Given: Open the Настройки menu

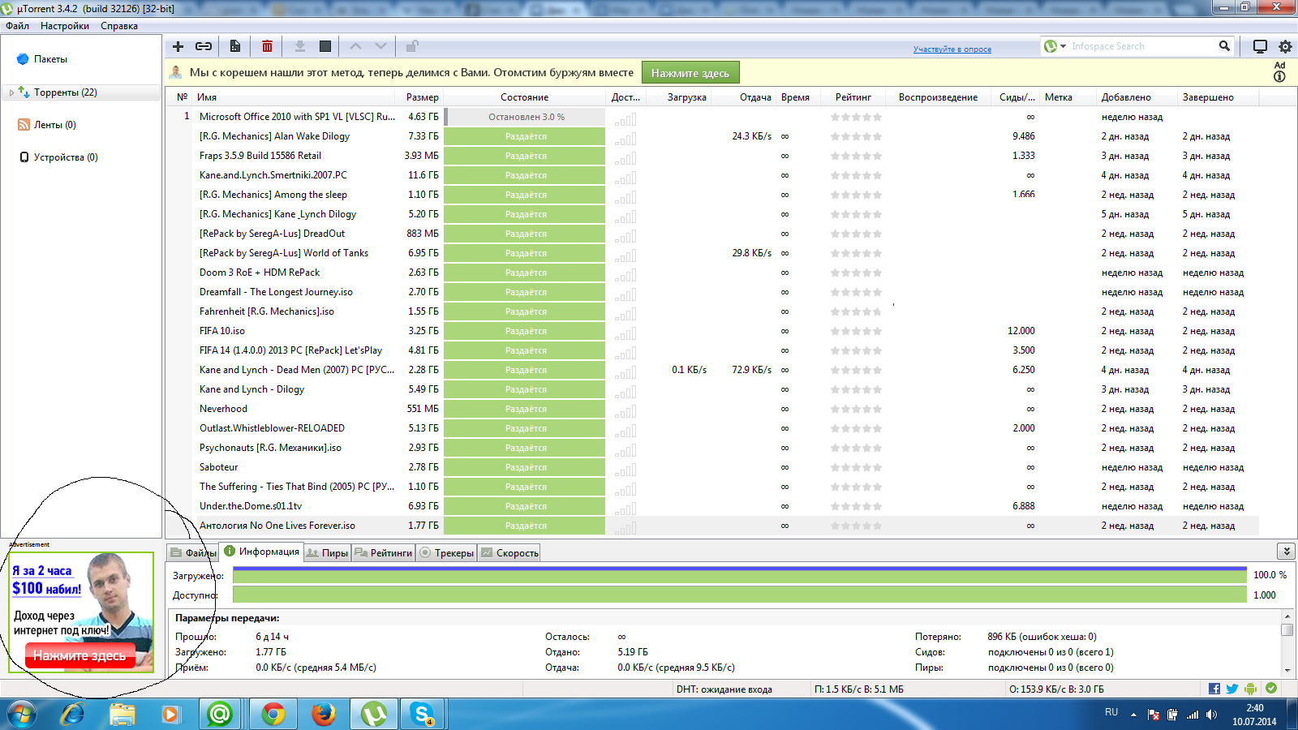Looking at the screenshot, I should [65, 26].
